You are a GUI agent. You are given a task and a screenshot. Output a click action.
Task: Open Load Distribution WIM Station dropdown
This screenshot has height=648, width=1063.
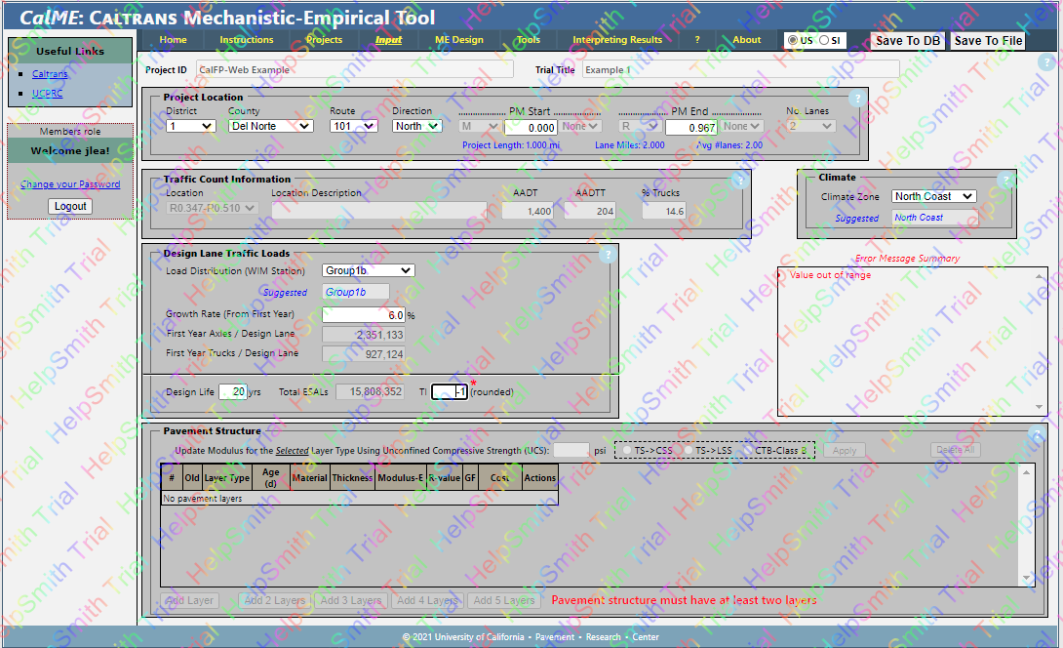(368, 270)
